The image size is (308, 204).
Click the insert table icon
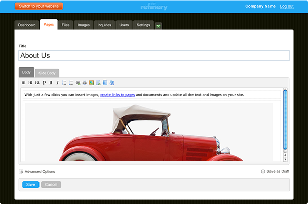pyautogui.click(x=98, y=83)
